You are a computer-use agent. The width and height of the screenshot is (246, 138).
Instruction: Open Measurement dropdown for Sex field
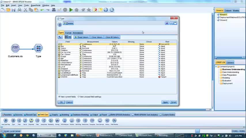86,46
